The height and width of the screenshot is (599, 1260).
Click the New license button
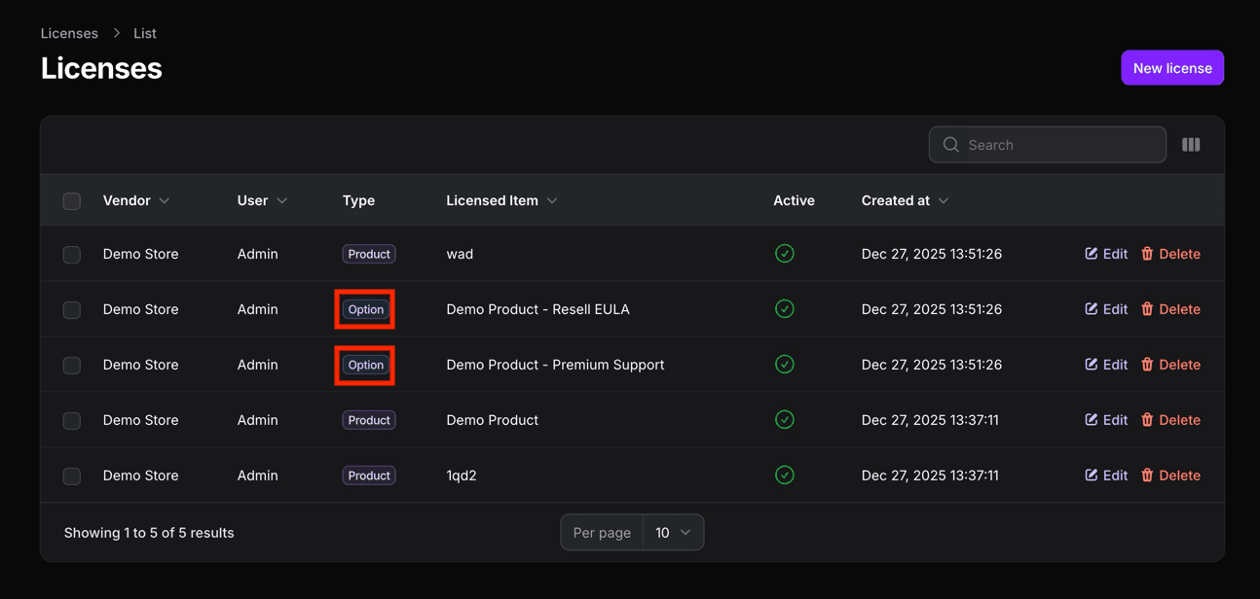tap(1172, 67)
